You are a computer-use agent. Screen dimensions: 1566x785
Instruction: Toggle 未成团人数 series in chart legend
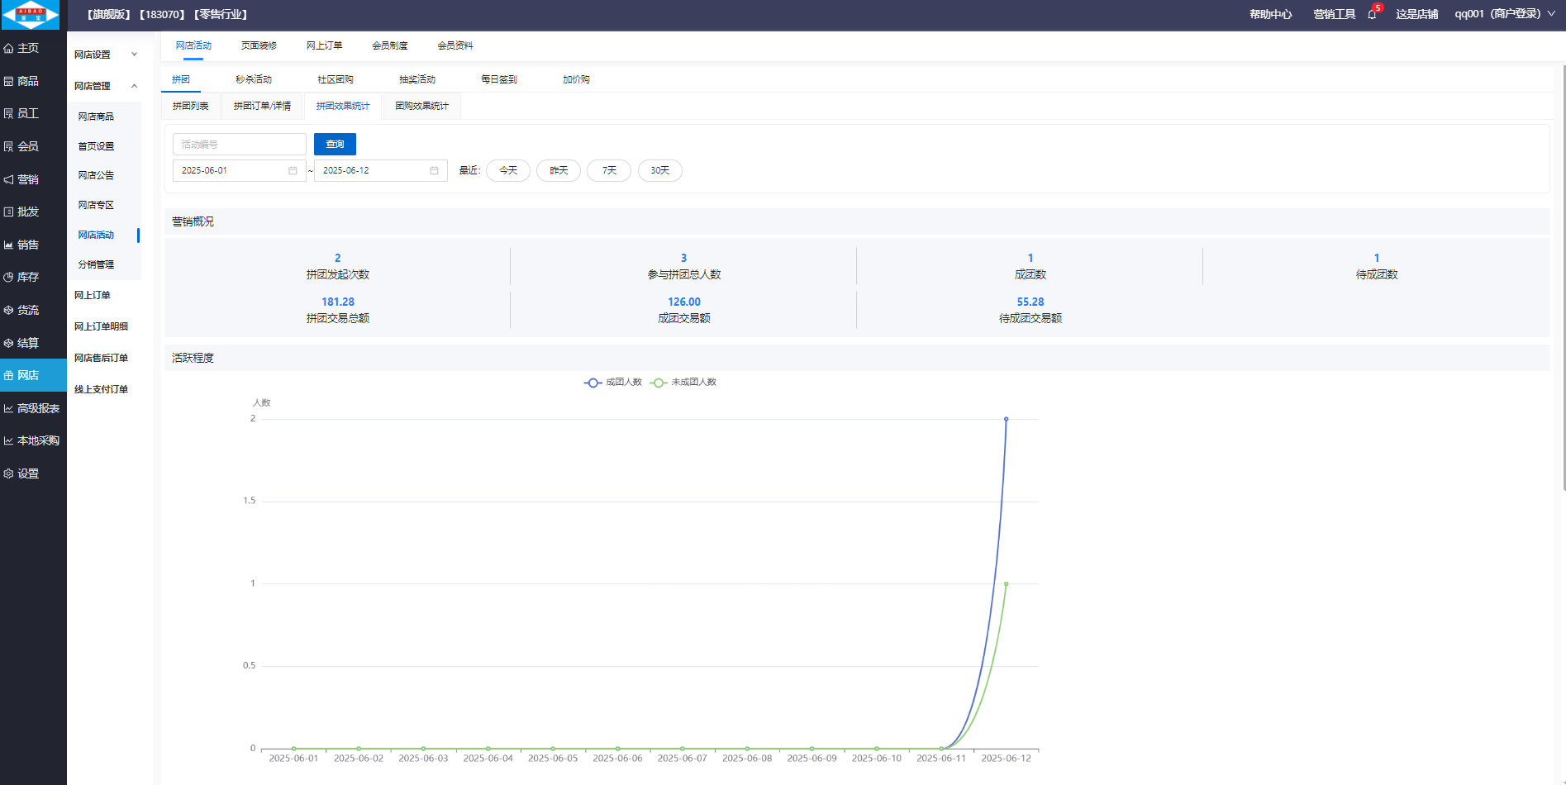tap(683, 383)
